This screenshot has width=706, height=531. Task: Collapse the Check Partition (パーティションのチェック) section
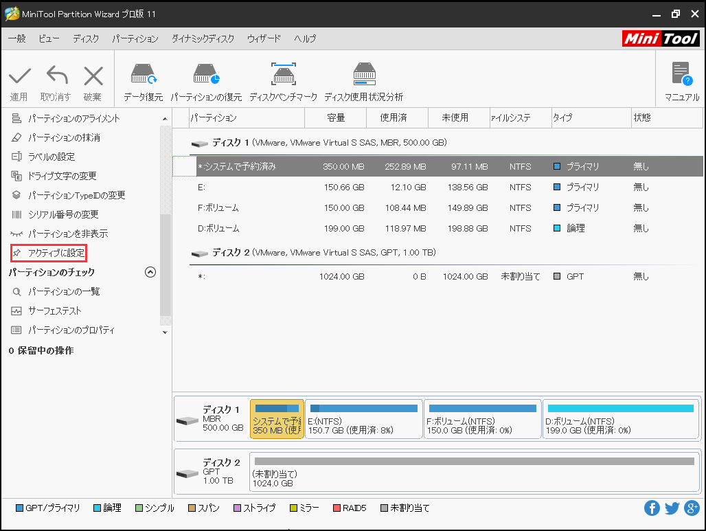coord(150,272)
